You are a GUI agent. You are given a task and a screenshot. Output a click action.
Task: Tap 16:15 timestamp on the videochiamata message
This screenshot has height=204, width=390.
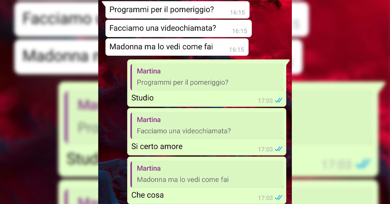click(x=240, y=31)
